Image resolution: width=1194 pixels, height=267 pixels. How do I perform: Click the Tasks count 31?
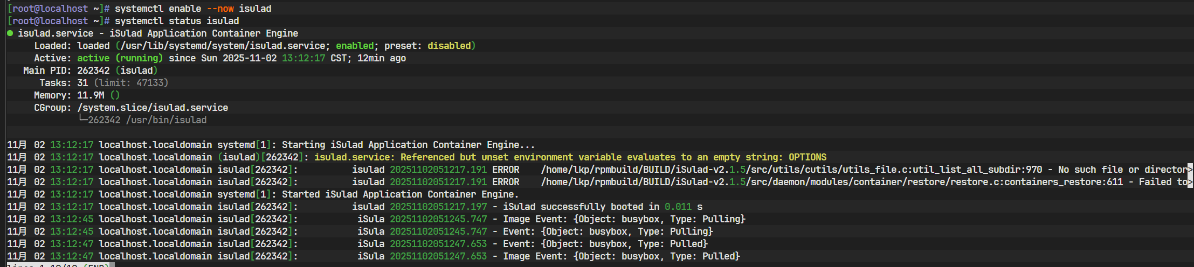[82, 83]
